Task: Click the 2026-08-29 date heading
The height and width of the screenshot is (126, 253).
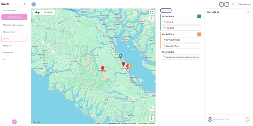Action: (168, 34)
